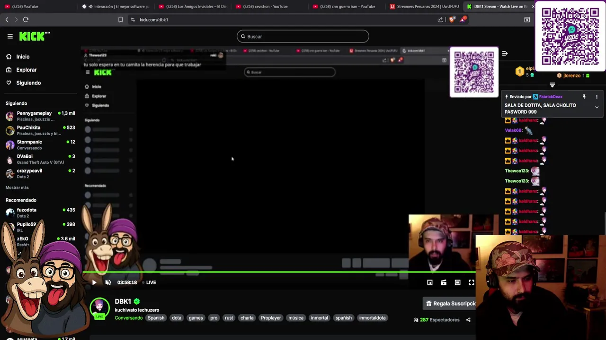Open Pennygameplay channel from Siguiendo list

coord(40,116)
